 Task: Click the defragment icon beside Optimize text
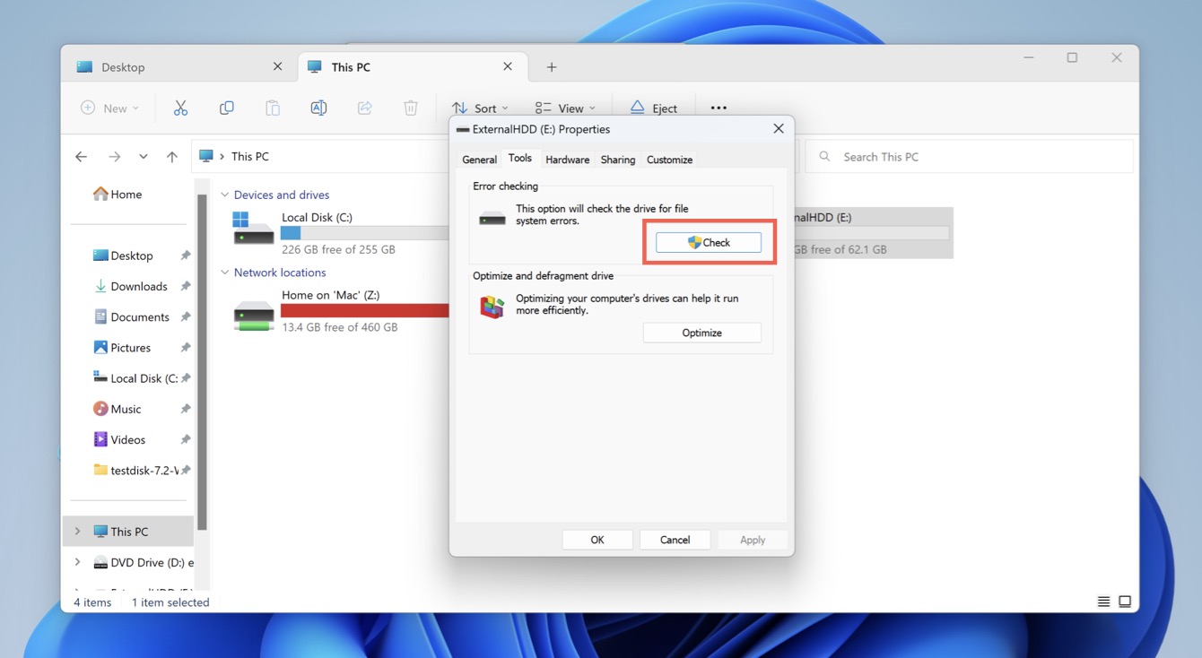(x=492, y=307)
